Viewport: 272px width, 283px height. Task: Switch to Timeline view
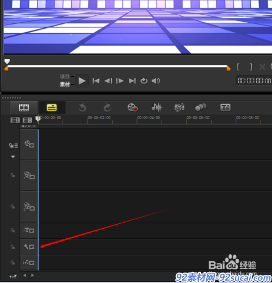click(52, 108)
